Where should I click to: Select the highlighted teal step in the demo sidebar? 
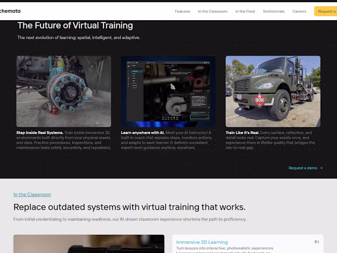tap(136, 71)
